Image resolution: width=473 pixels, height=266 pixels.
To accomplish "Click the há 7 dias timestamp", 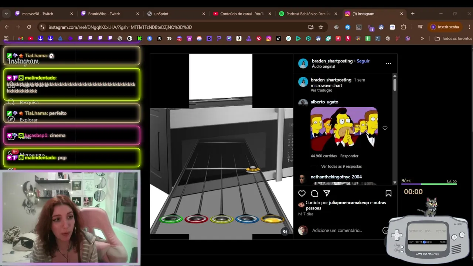I will tap(306, 214).
